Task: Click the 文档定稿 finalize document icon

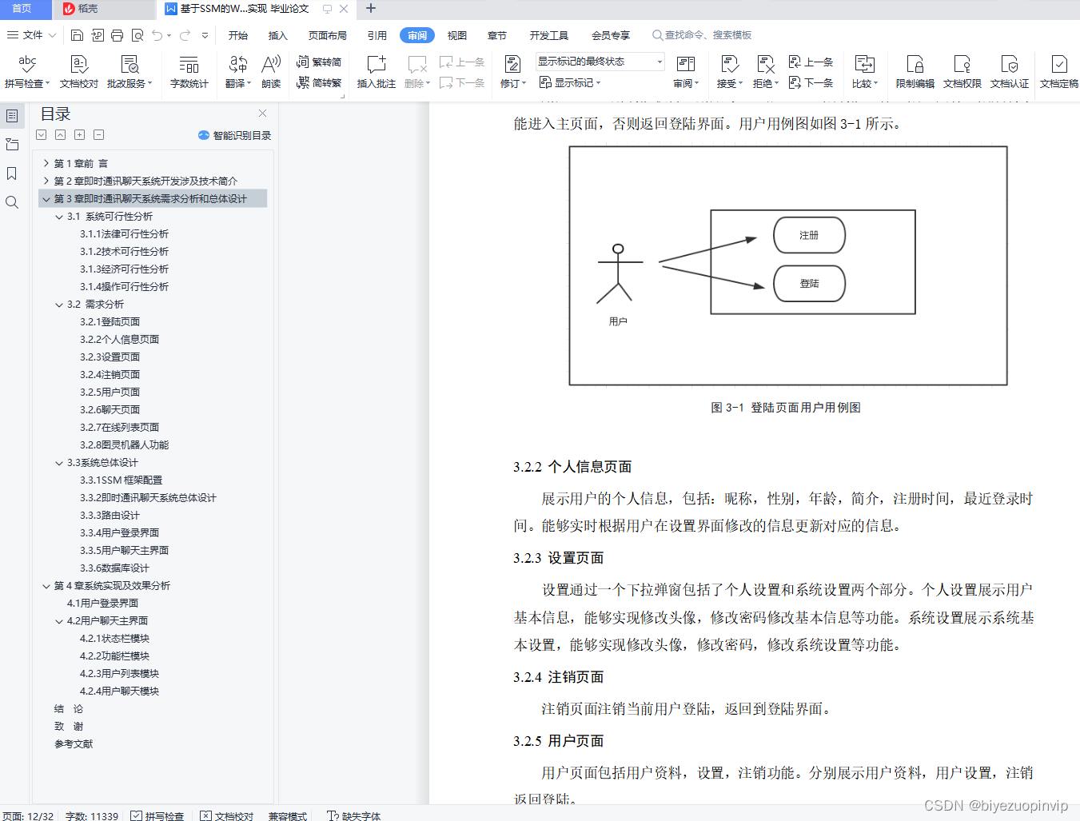Action: click(1058, 71)
